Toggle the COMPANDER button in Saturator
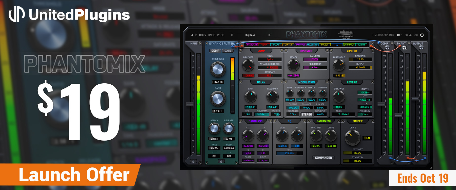Screen dimensions: 456x190 point(323,158)
